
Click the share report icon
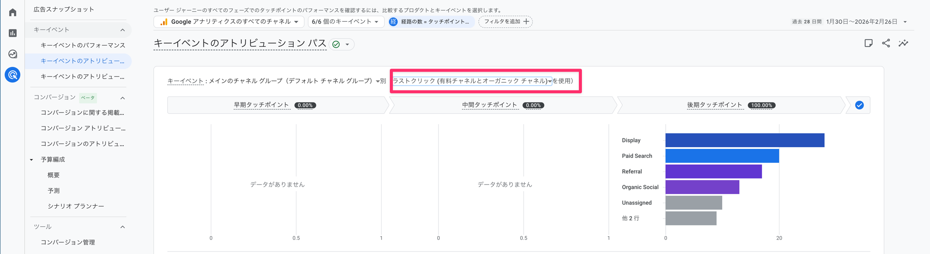(886, 43)
